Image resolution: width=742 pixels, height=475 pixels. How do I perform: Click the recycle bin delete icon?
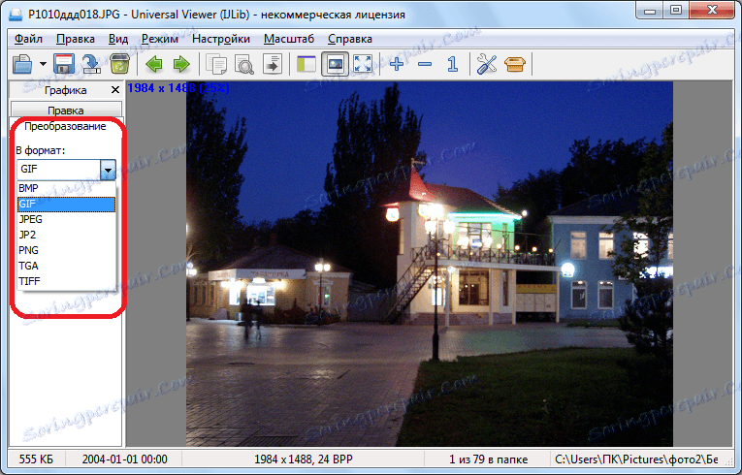coord(119,64)
